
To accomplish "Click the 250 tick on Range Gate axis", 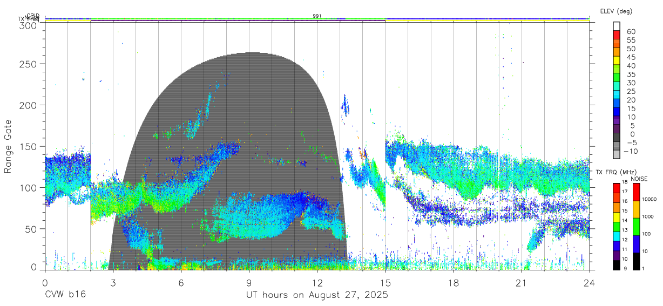I will pyautogui.click(x=28, y=64).
